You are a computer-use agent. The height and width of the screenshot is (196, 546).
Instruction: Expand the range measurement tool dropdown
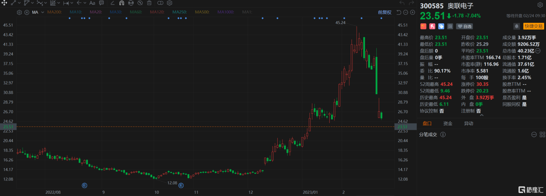coord(72,3)
